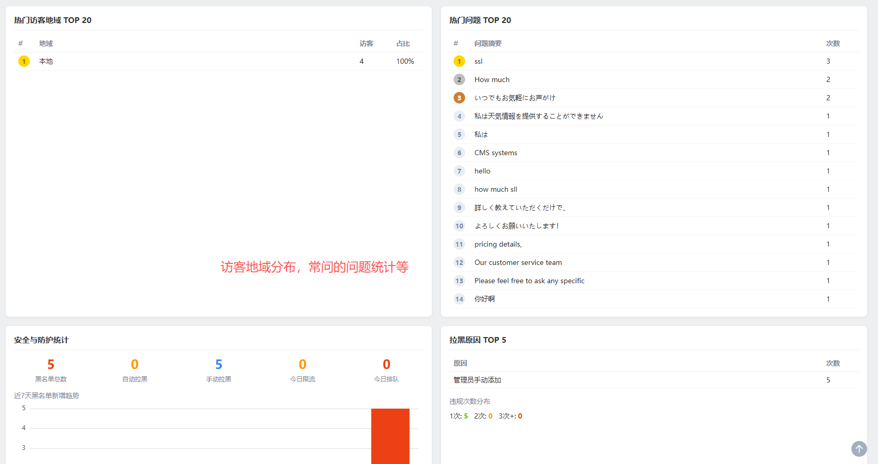
Task: Click the 次数 column header in questions table
Action: coord(833,43)
